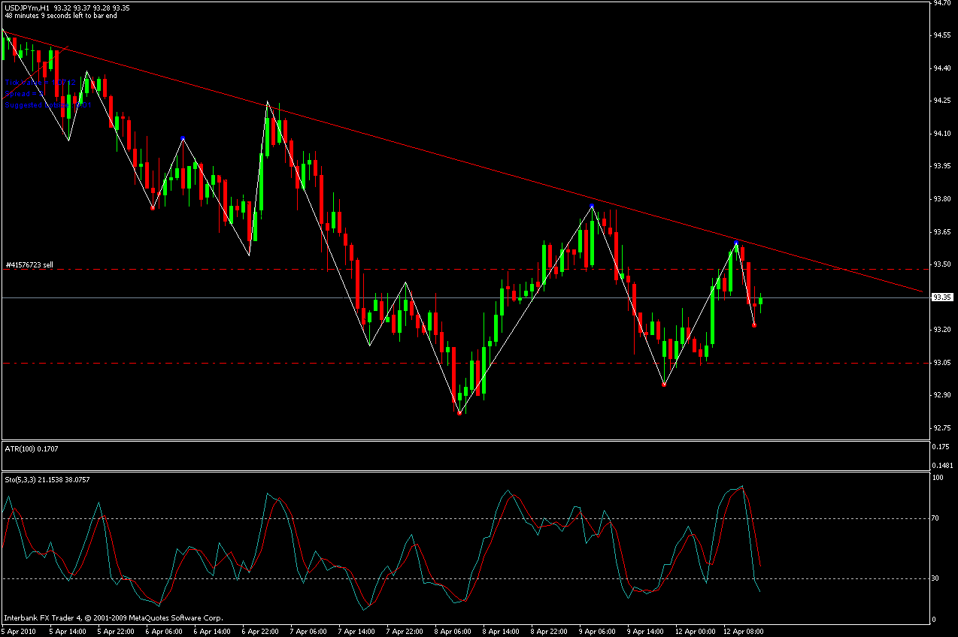Viewport: 958px width, 637px height.
Task: Click the 5 Apr 2010 date on time axis
Action: pyautogui.click(x=19, y=631)
